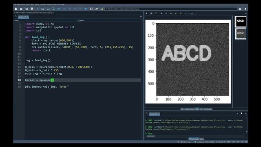This screenshot has height=147, width=261.
Task: Open console pane options menu
Action: tap(246, 114)
